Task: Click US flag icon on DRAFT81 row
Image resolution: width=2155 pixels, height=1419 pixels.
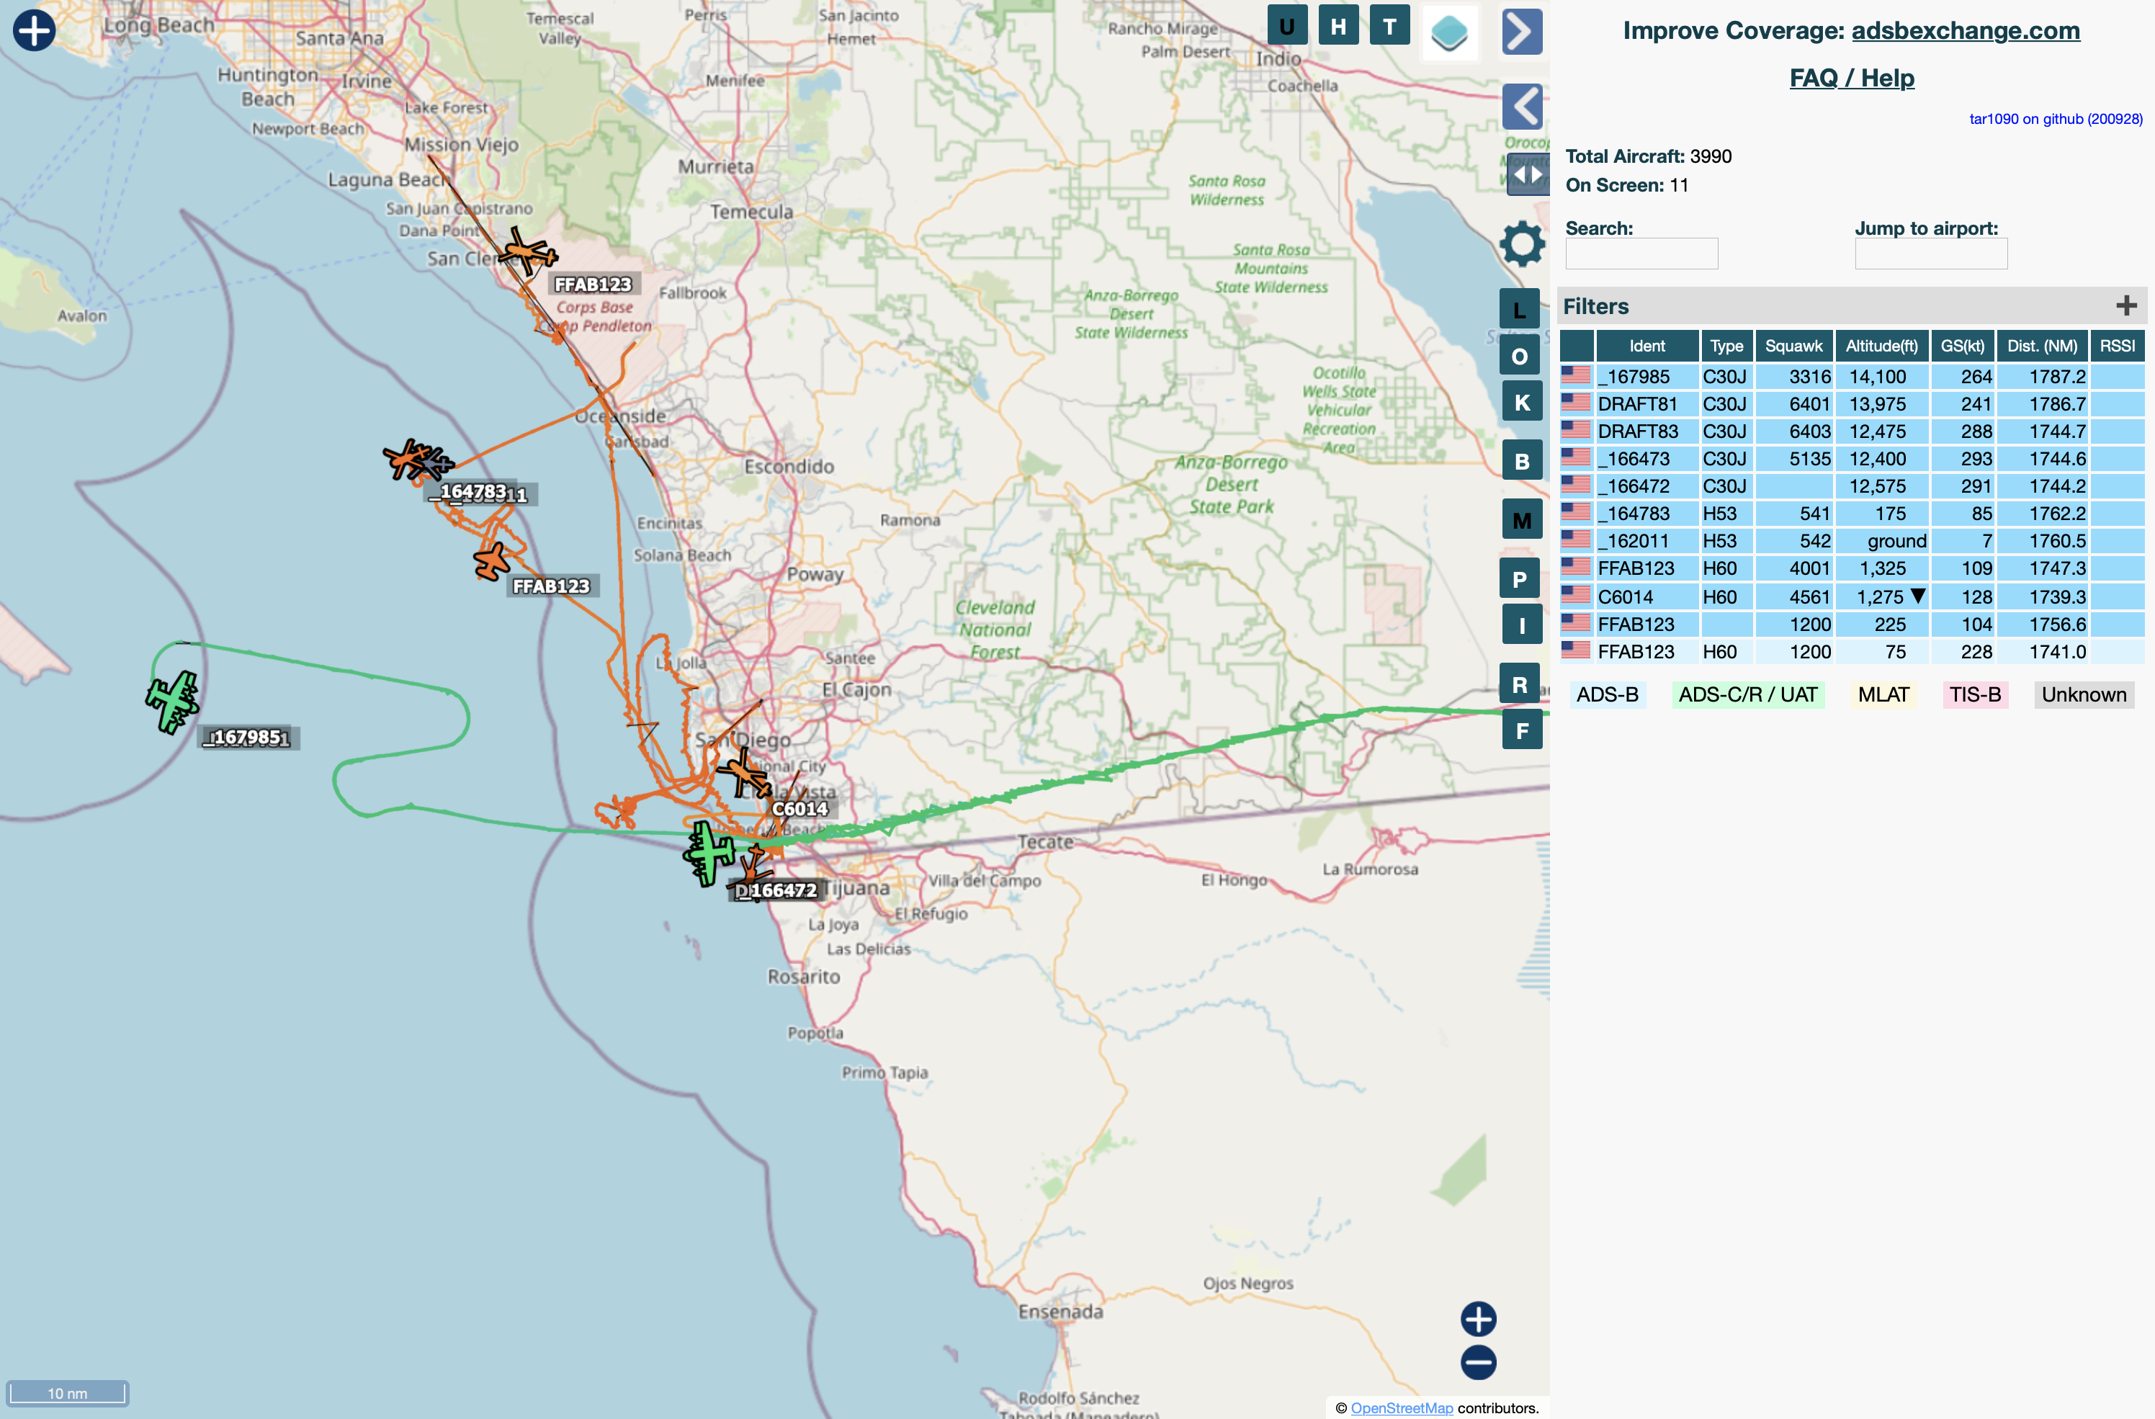Action: point(1575,402)
